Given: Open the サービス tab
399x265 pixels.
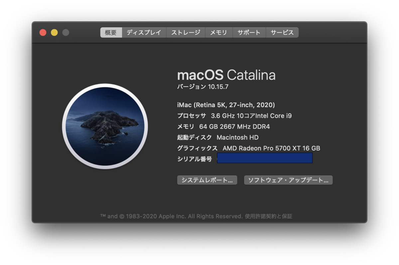Looking at the screenshot, I should click(282, 33).
